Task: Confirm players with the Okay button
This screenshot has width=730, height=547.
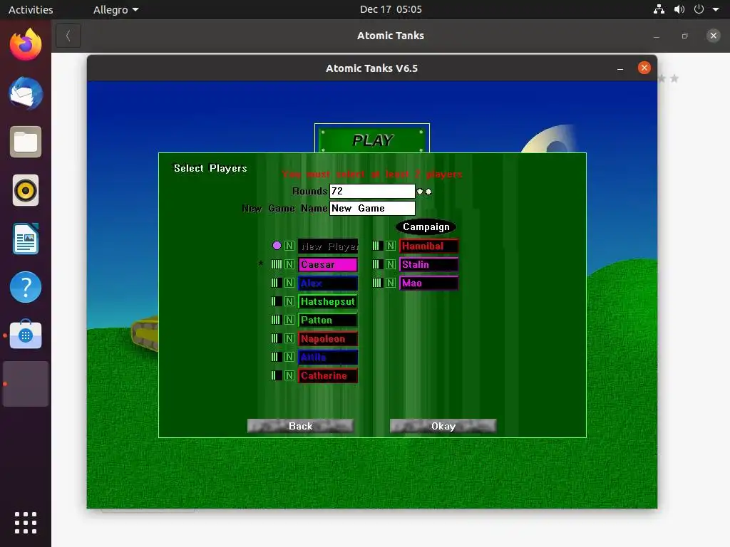Action: [443, 426]
